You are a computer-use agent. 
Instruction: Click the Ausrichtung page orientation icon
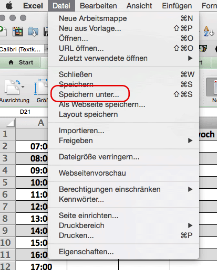(12, 87)
